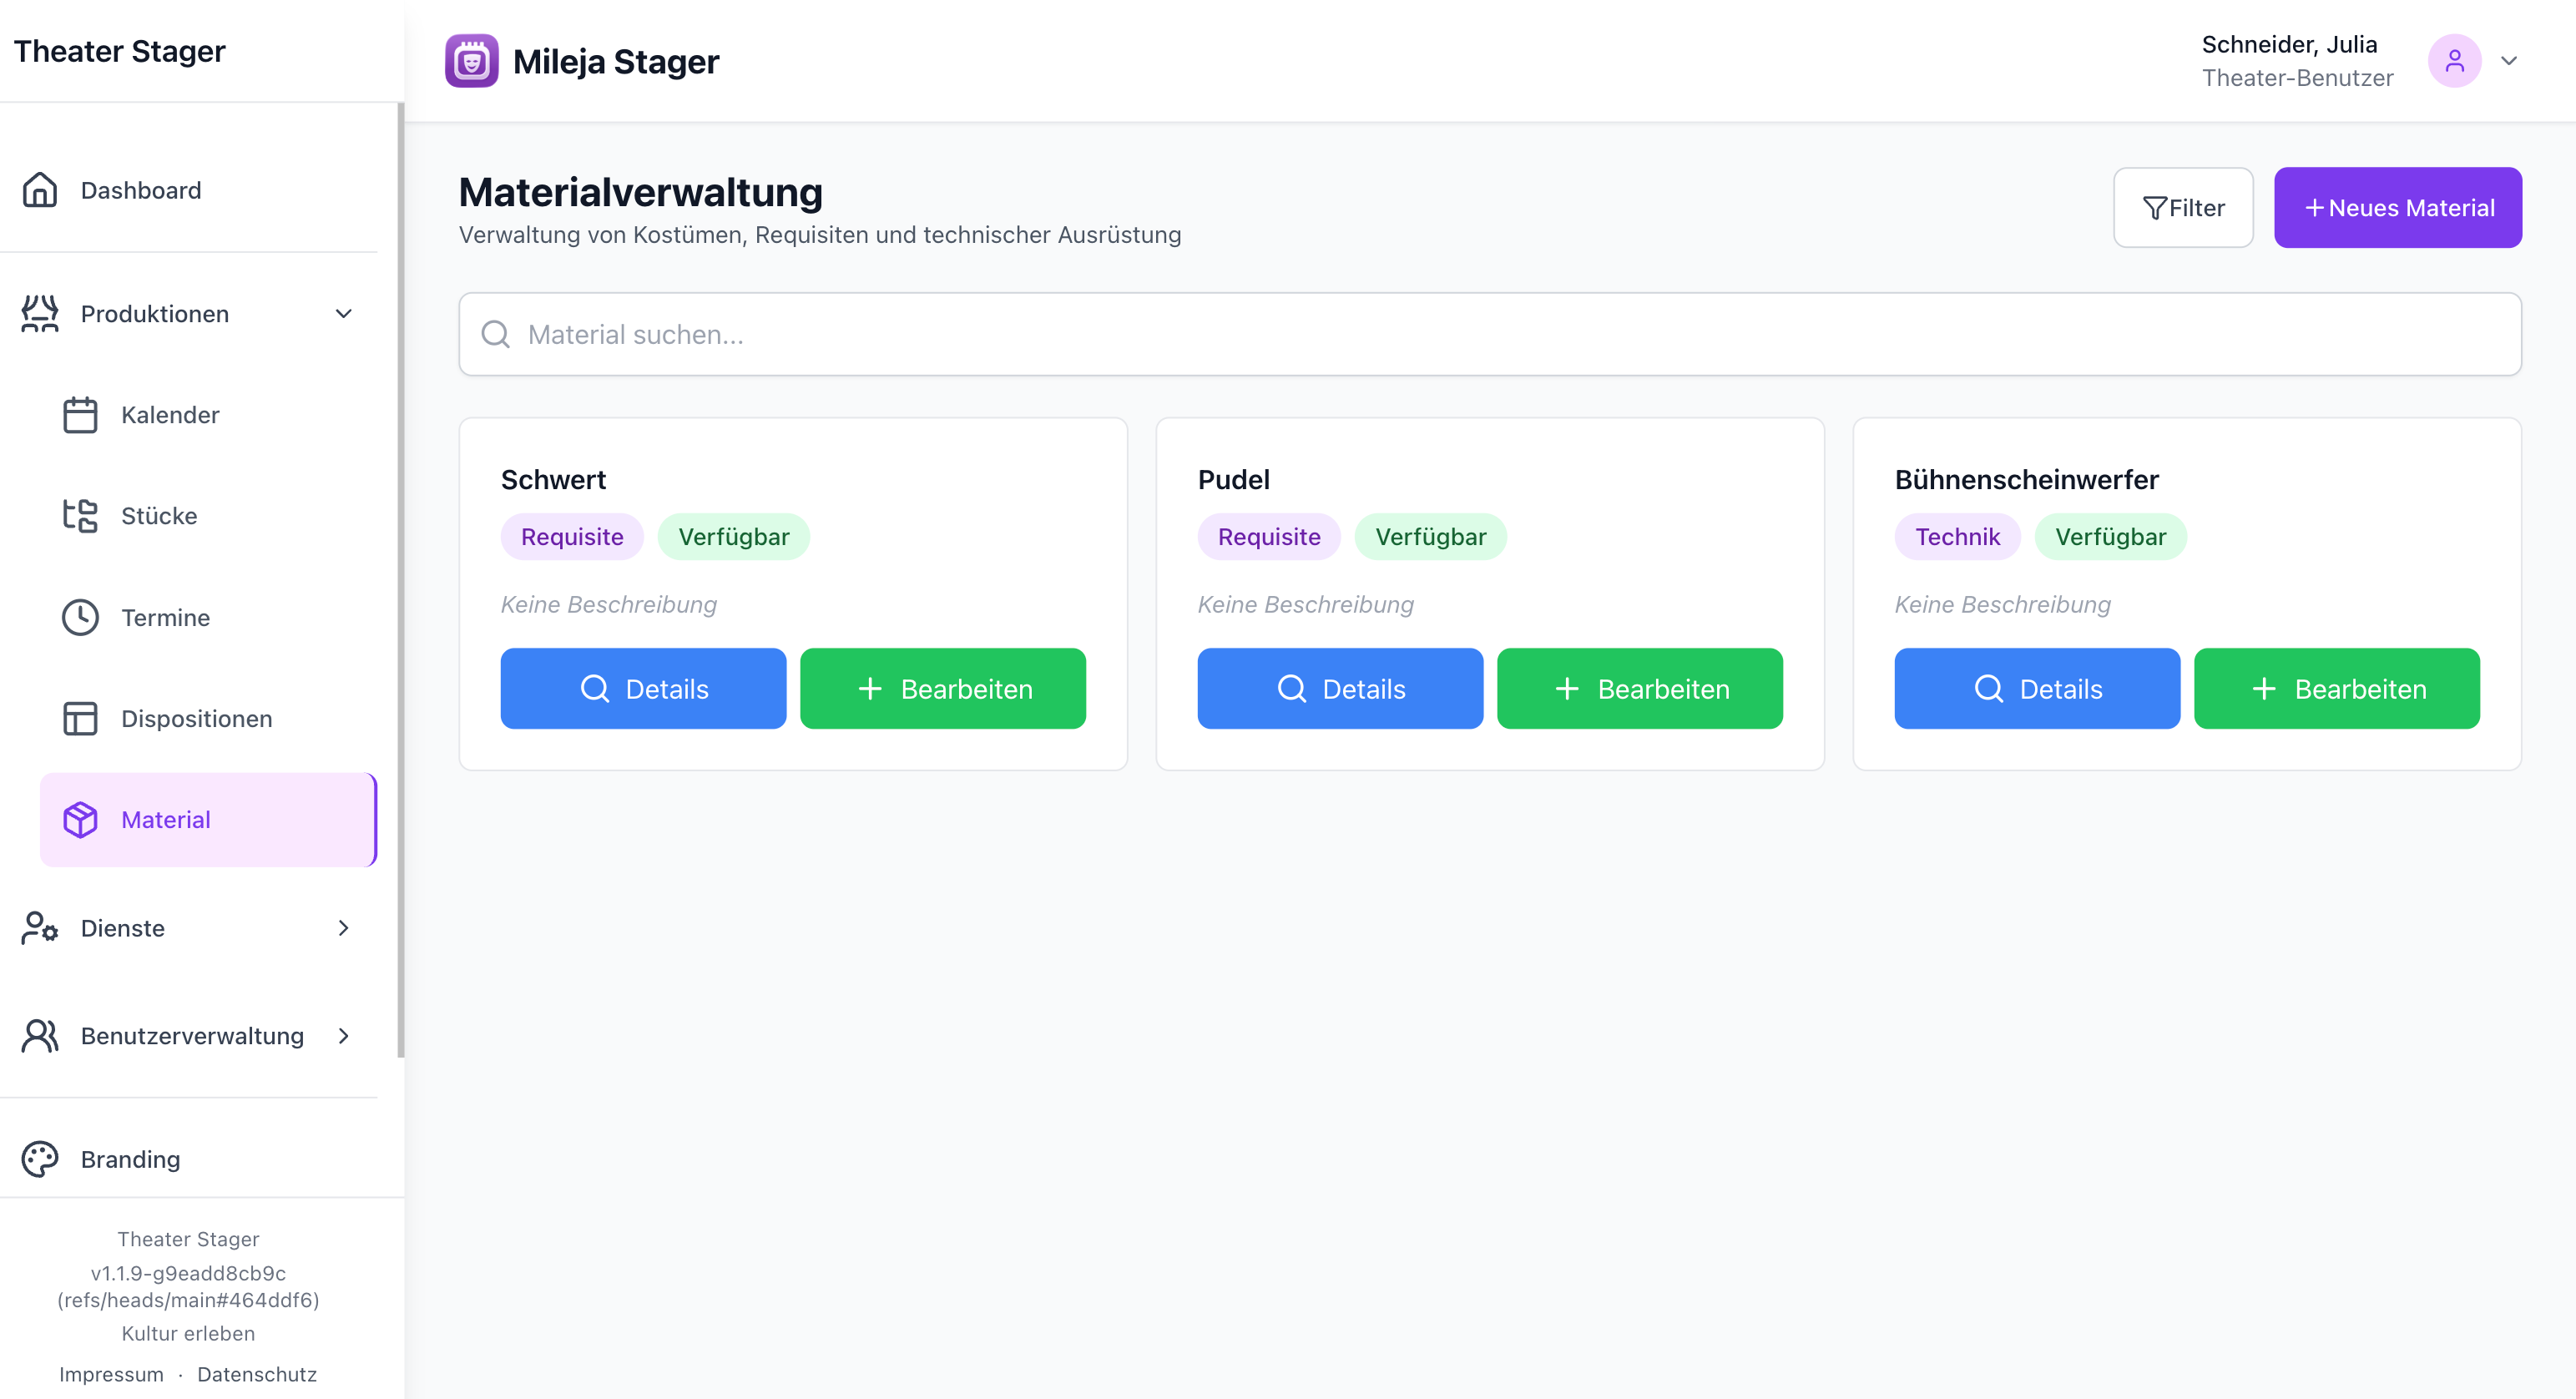2576x1399 pixels.
Task: Open the user account dropdown arrow
Action: (2508, 61)
